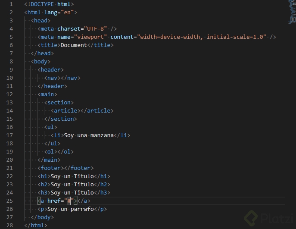
Task: Click the h3 Soy un Titulo text
Action: tap(72, 193)
